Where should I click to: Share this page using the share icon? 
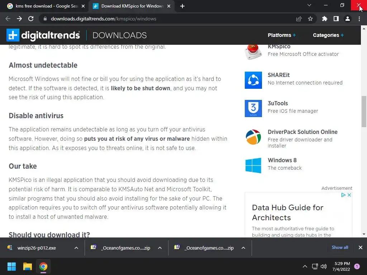click(299, 19)
